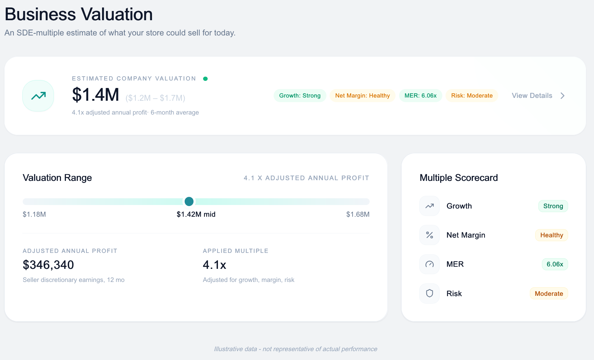Open the View Details link

[x=532, y=96]
